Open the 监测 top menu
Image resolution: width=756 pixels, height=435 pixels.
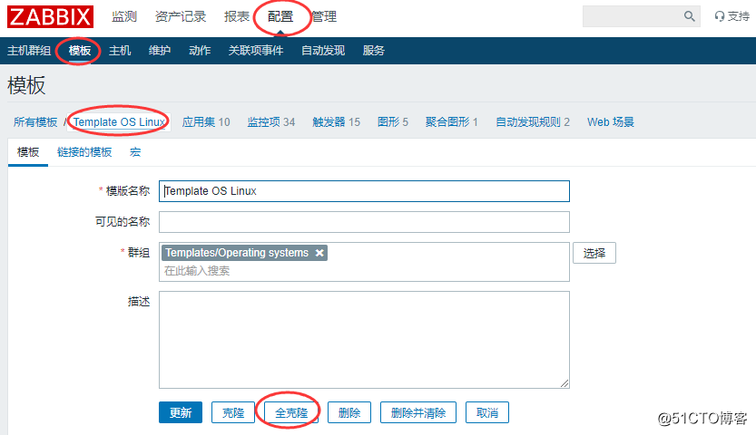point(124,17)
